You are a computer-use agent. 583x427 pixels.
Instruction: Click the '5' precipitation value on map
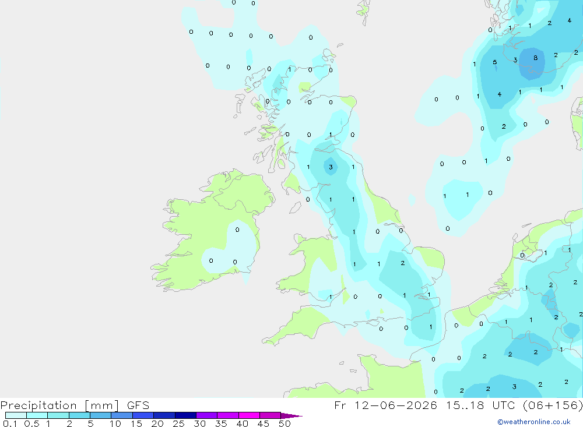click(494, 62)
